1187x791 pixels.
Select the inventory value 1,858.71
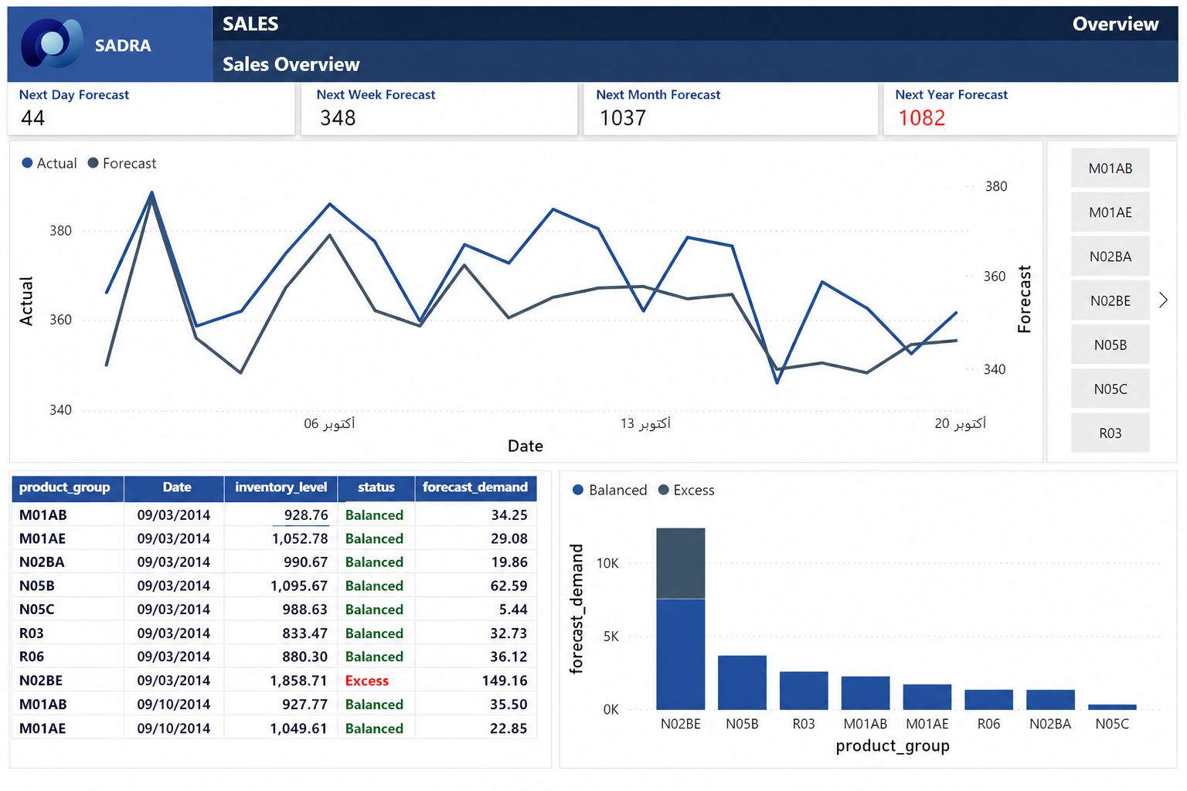pos(298,681)
